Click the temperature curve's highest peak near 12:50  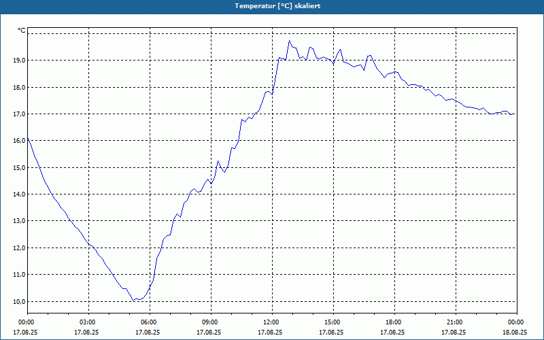(x=289, y=41)
